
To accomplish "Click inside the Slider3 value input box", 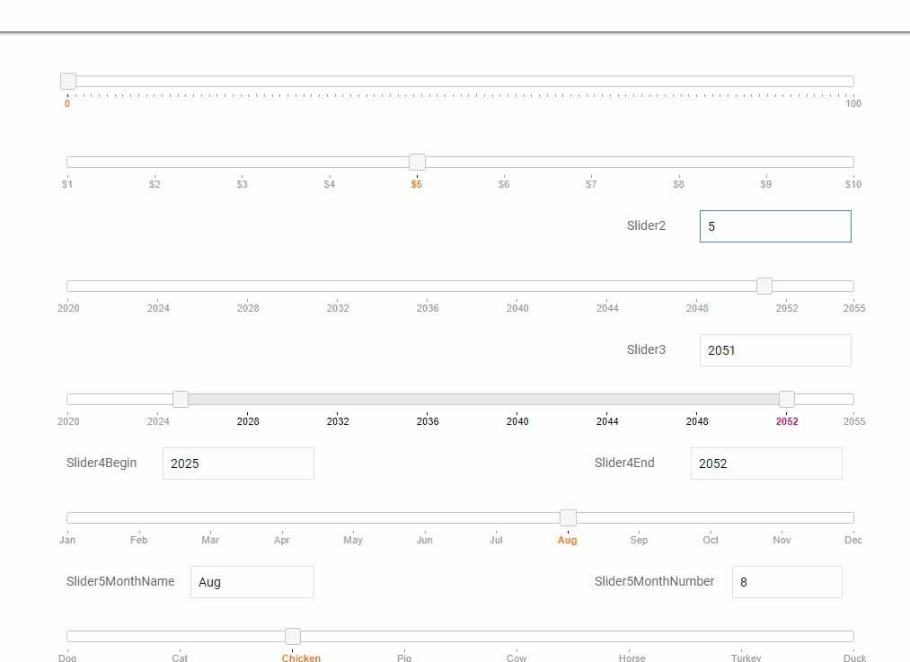I will (x=774, y=349).
